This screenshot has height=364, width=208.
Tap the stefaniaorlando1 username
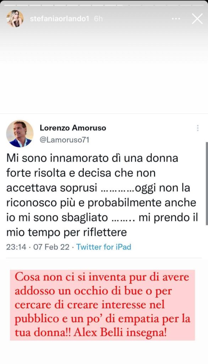59,19
